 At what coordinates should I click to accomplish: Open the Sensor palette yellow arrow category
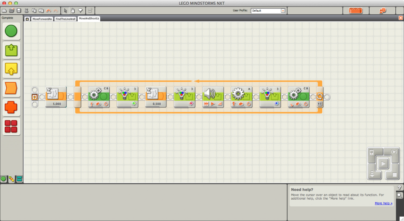pos(11,69)
